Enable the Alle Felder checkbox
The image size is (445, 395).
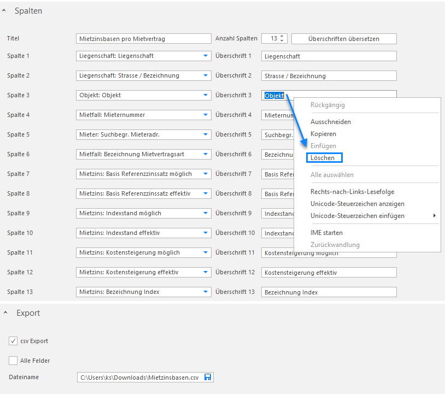click(13, 361)
